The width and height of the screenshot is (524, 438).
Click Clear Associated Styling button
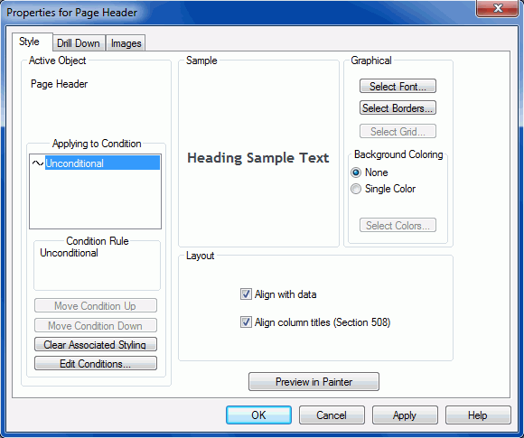coord(95,344)
